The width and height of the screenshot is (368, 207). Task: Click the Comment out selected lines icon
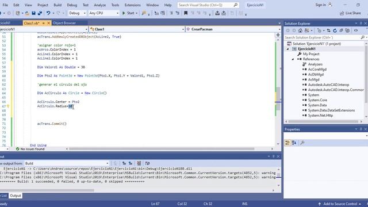coord(171,13)
